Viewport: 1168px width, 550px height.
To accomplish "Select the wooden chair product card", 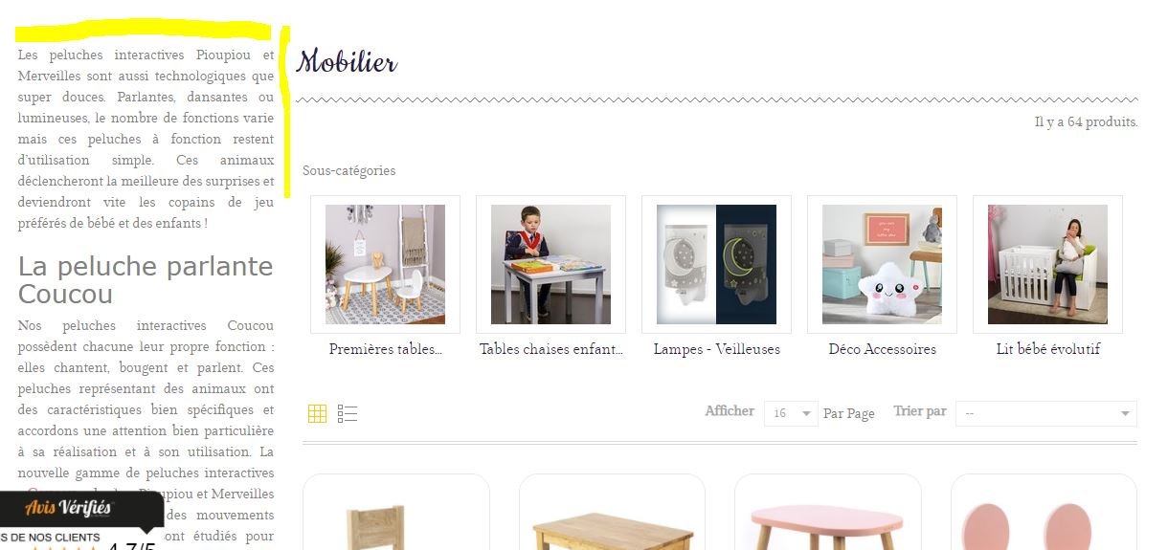I will [x=396, y=512].
